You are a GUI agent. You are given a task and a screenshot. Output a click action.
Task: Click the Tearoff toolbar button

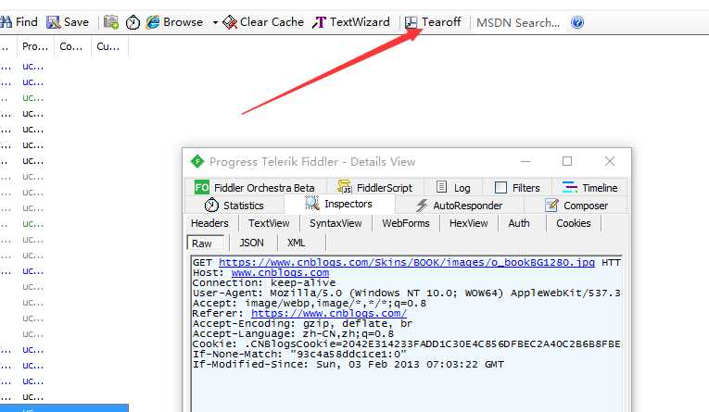pos(433,21)
